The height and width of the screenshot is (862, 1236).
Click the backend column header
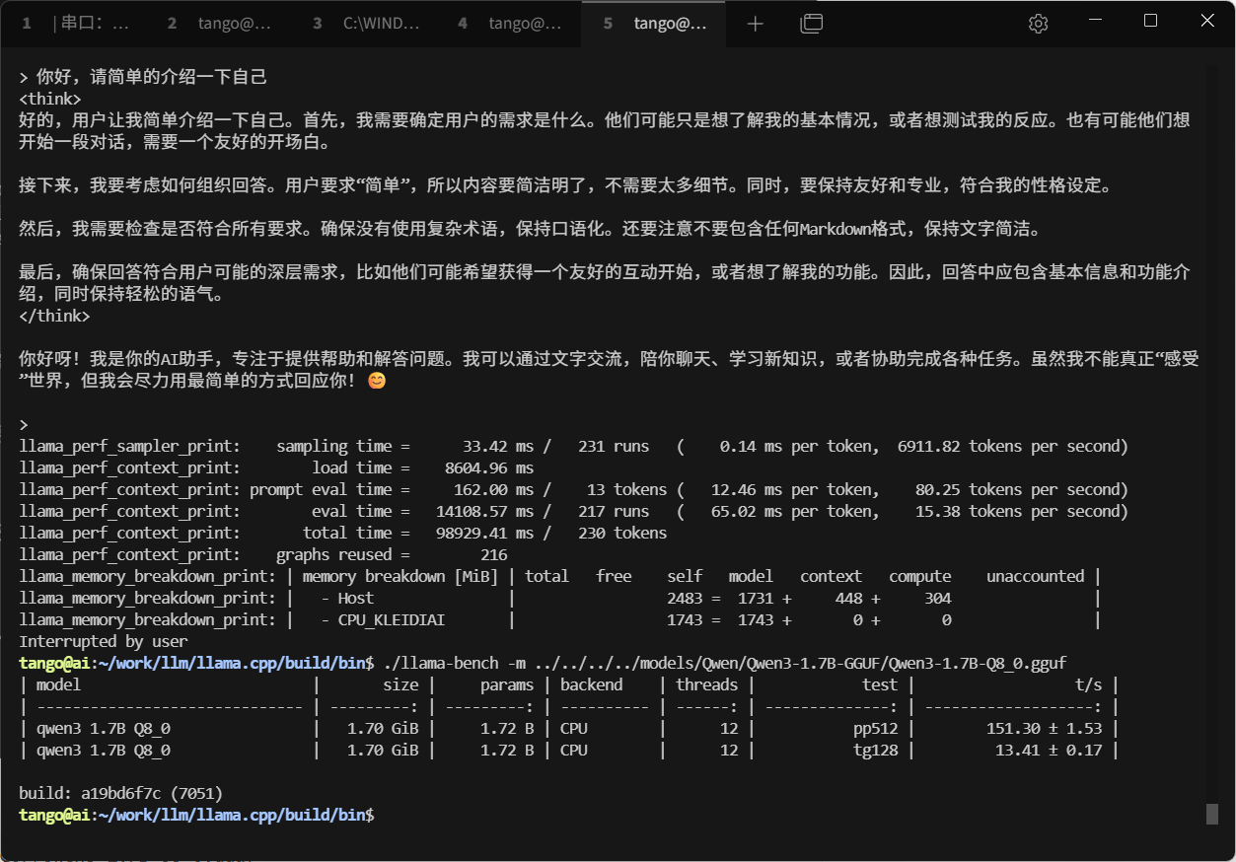point(591,684)
